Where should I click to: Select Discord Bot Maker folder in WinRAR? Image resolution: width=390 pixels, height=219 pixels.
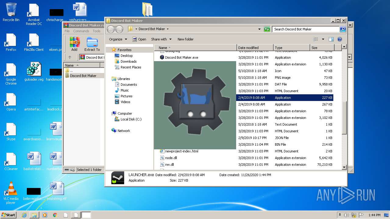[83, 76]
